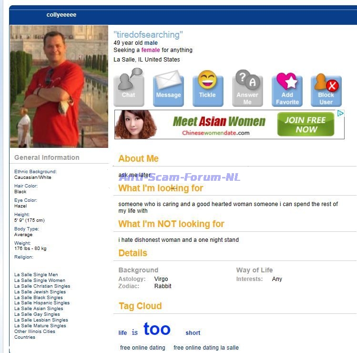The height and width of the screenshot is (353, 357).
Task: Open Chat with this user
Action: tap(129, 87)
